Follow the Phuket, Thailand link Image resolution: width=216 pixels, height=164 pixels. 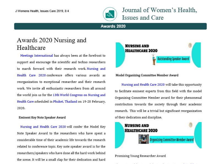[x=65, y=102]
